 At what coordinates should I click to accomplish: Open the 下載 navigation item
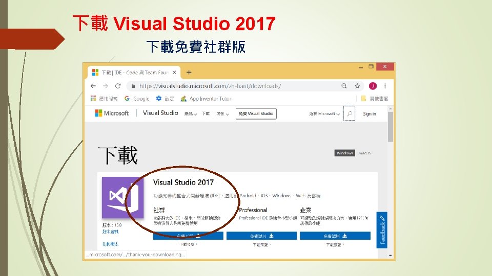(x=206, y=113)
